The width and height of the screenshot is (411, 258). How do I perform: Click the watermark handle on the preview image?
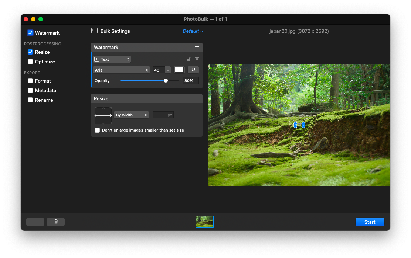click(299, 125)
